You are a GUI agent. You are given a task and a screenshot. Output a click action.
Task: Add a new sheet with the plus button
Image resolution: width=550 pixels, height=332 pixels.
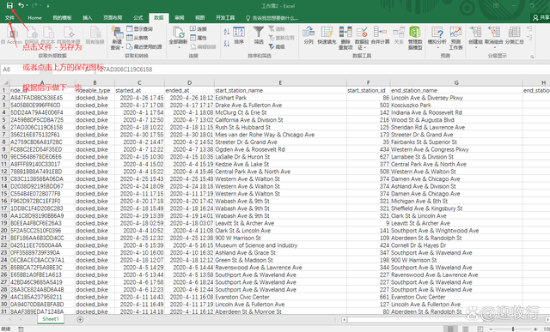coord(80,319)
